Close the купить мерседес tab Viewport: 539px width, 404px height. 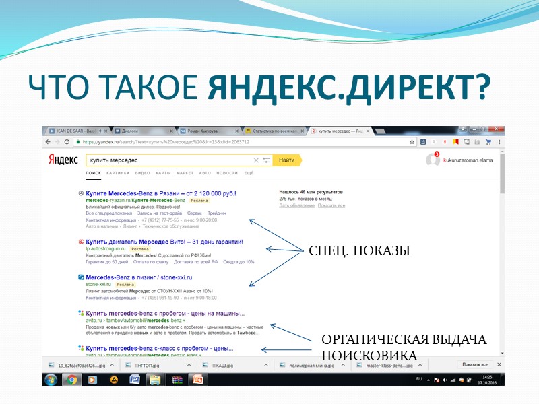[x=368, y=131]
